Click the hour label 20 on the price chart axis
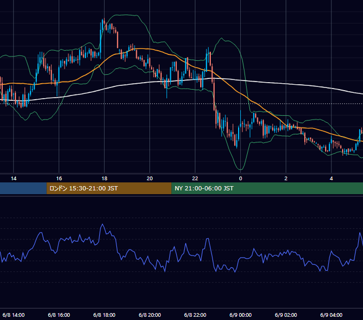This screenshot has width=363, height=320. click(x=150, y=179)
